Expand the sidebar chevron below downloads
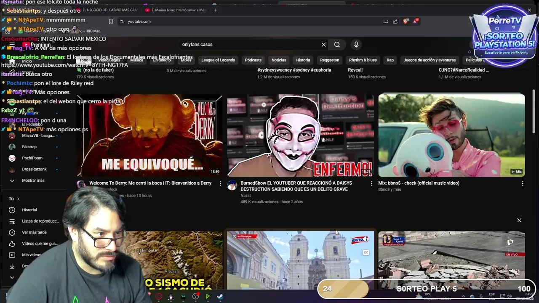 click(x=12, y=277)
